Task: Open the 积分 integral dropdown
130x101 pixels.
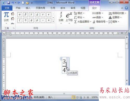Action: (79, 17)
